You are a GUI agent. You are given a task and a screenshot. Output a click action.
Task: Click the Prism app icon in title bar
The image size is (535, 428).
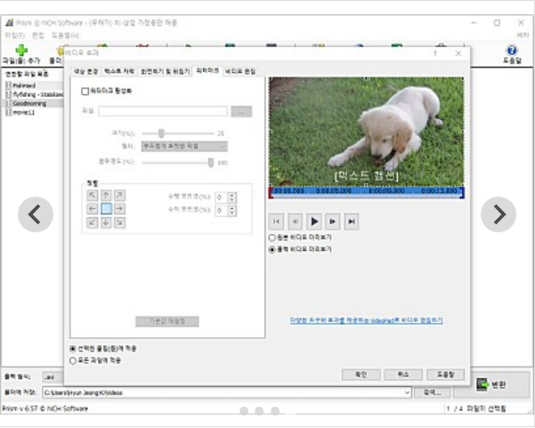pos(9,22)
